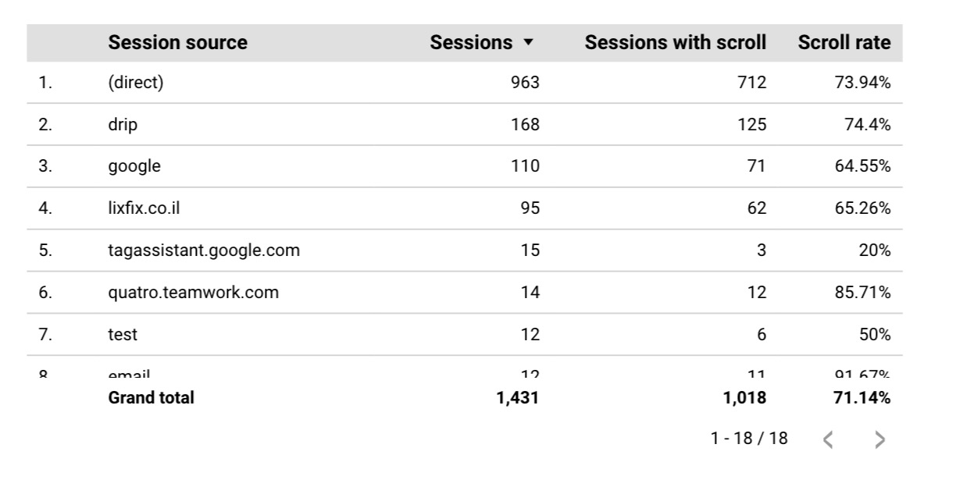Toggle the Sessions sort descending arrow
956x487 pixels.
click(528, 43)
